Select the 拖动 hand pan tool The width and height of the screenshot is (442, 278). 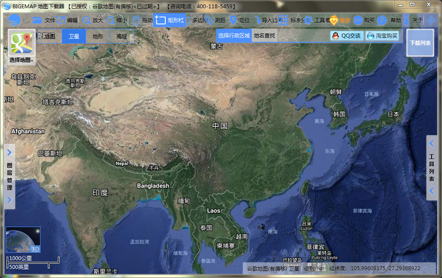142,20
